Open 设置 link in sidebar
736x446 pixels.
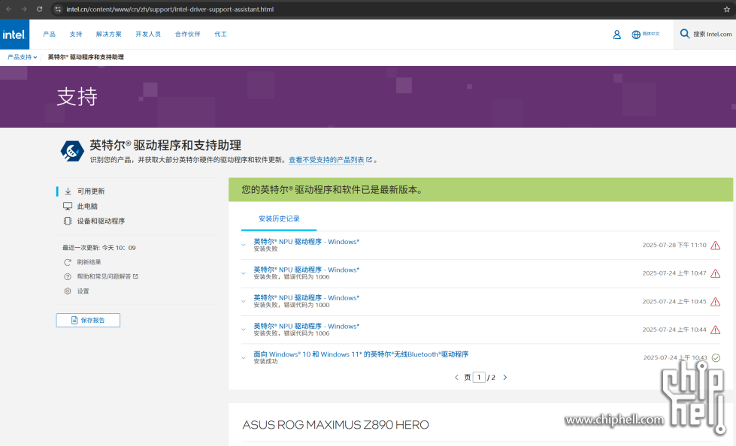tap(83, 291)
